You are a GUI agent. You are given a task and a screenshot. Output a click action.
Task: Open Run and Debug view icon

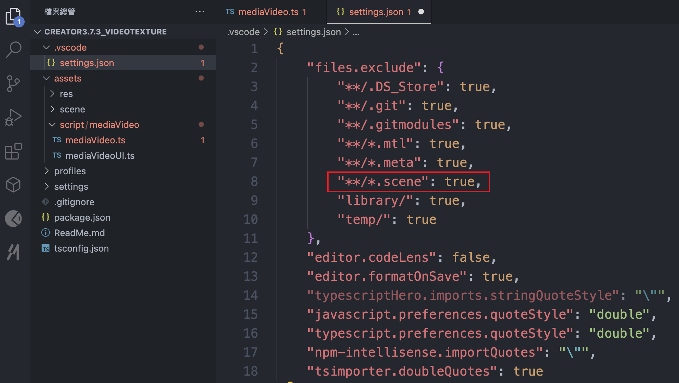(14, 117)
